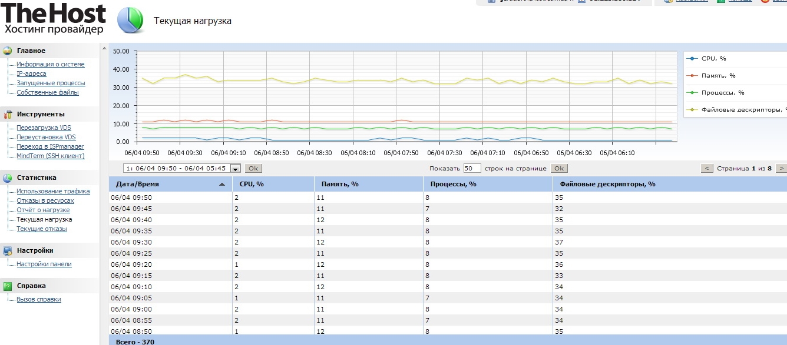The height and width of the screenshot is (345, 787).
Task: Click the rows-per-page input field
Action: (x=472, y=169)
